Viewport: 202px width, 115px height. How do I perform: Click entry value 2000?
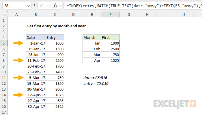[55, 89]
